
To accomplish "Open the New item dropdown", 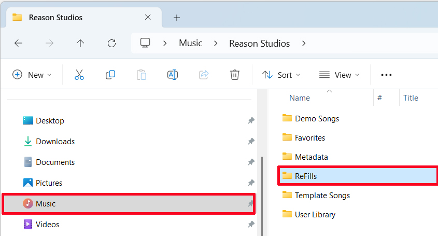I will coord(32,75).
